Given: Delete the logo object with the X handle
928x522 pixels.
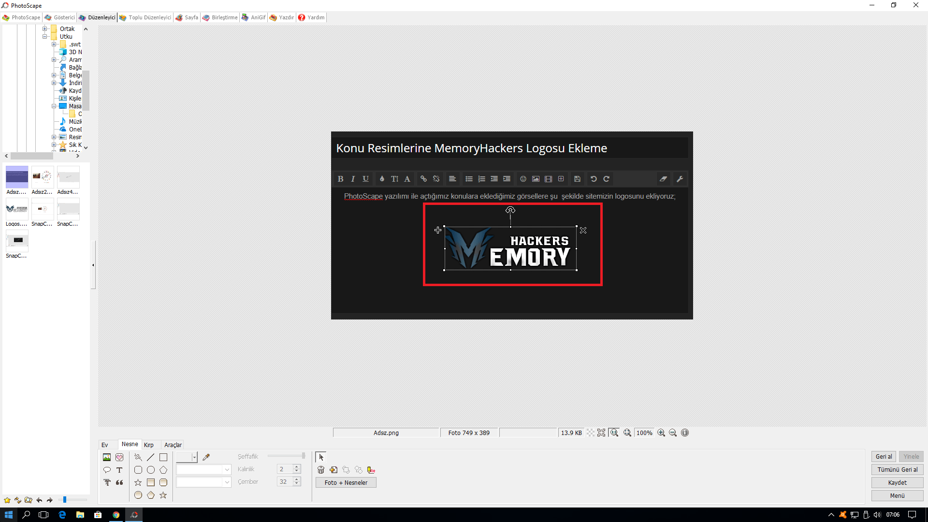Looking at the screenshot, I should (583, 231).
